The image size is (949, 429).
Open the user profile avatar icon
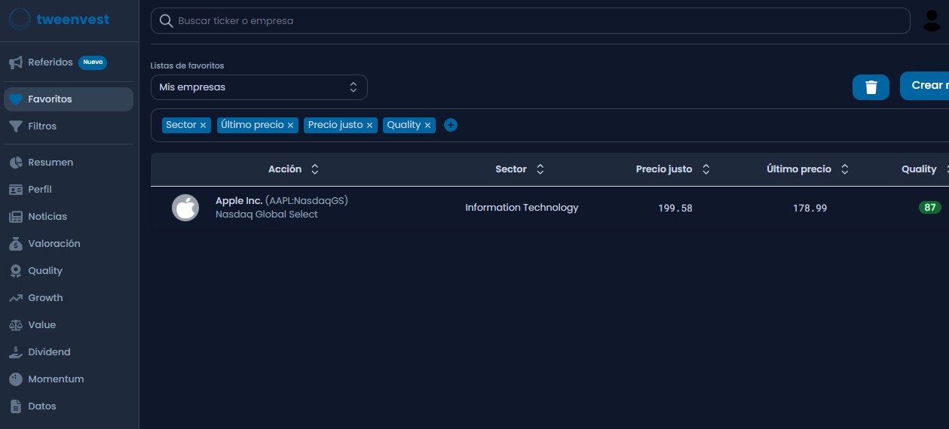932,20
